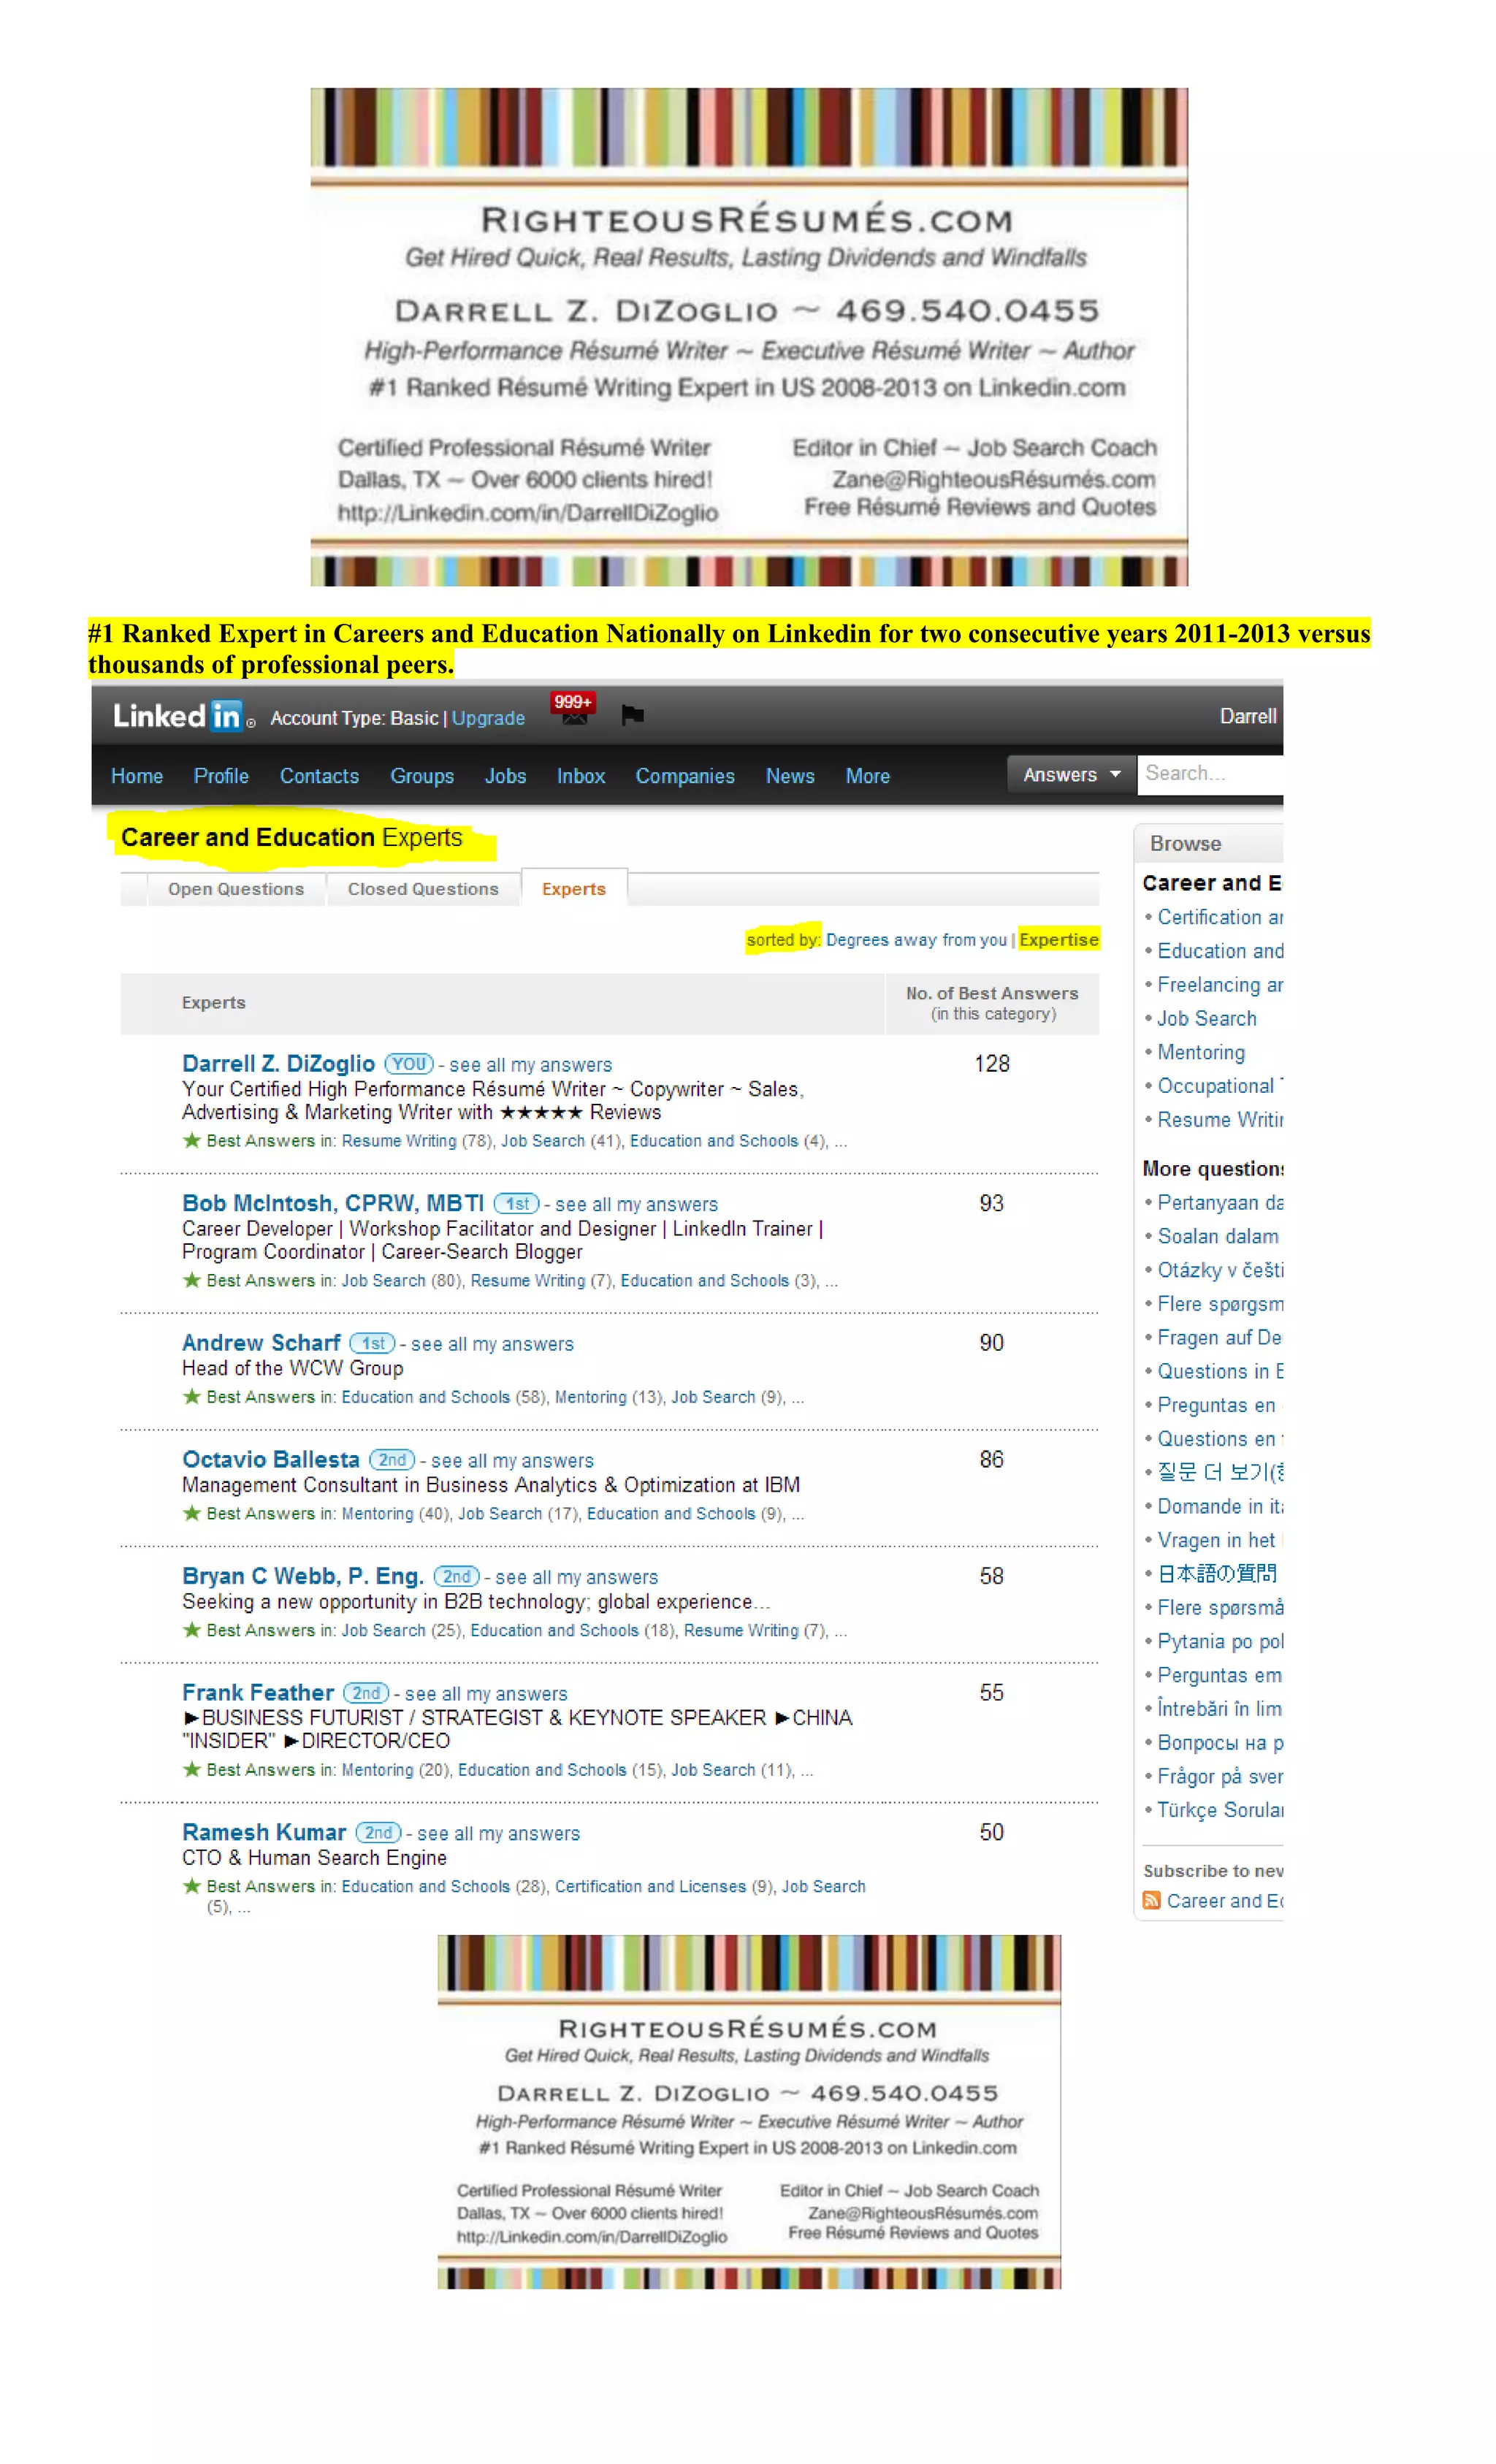Click the 2nd badge next to Bryan C Webb
The height and width of the screenshot is (2464, 1496).
pyautogui.click(x=456, y=1576)
